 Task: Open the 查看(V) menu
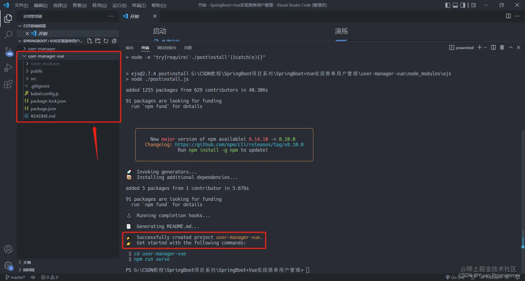tap(80, 5)
